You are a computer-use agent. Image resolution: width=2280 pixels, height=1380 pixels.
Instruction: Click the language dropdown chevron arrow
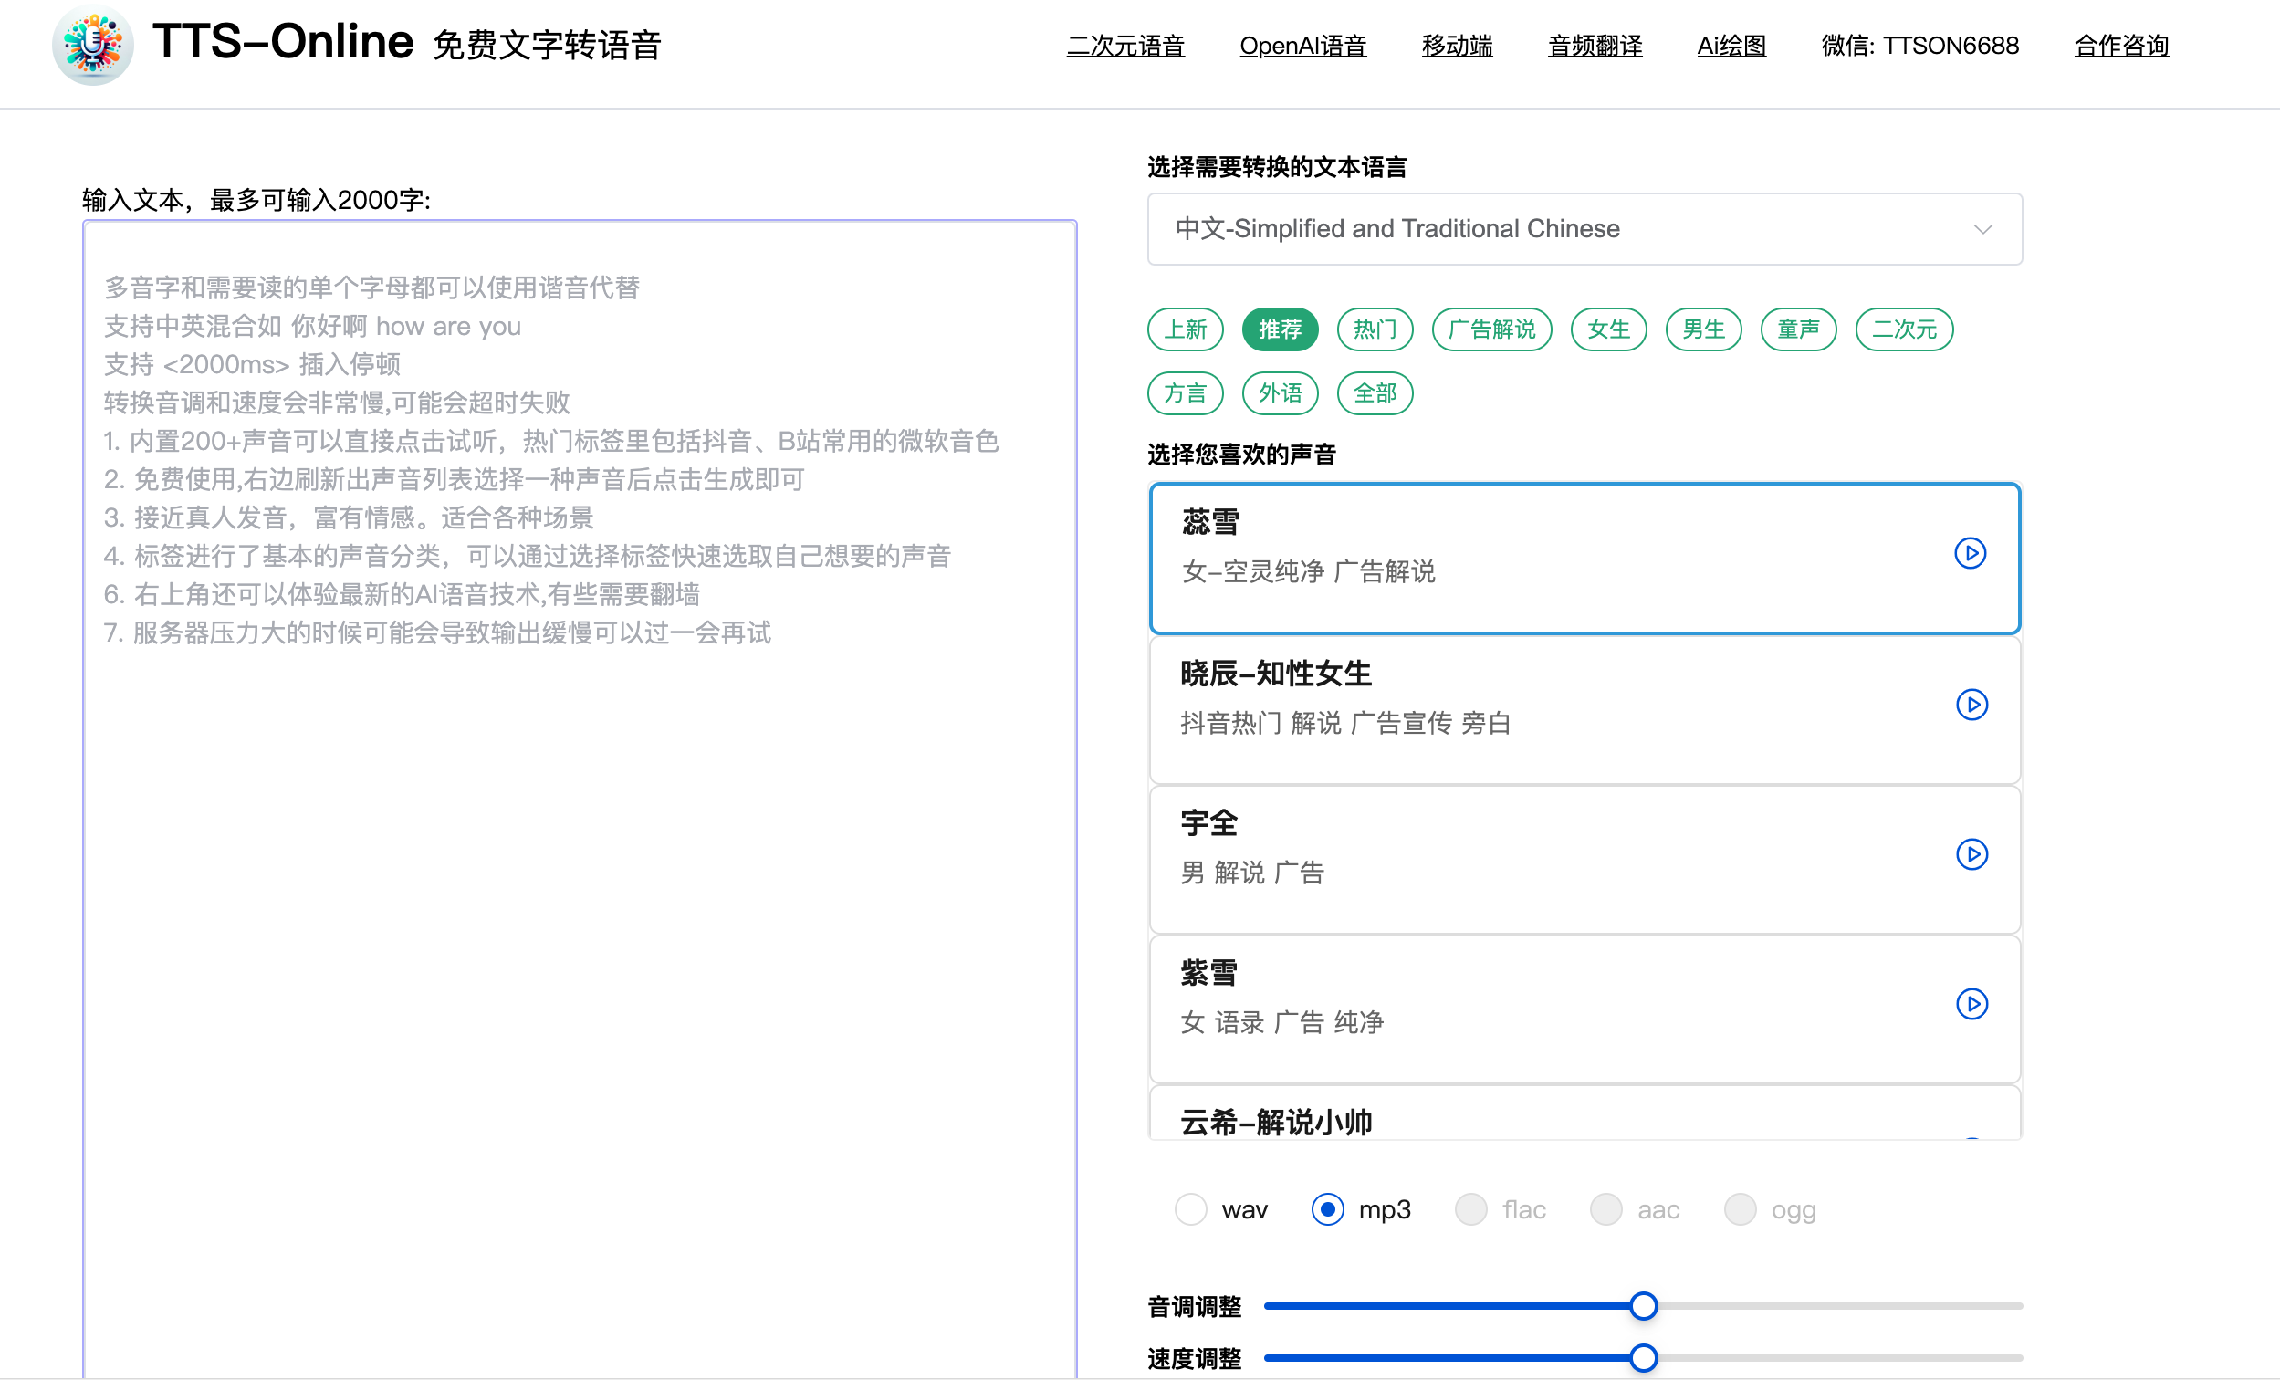[x=1982, y=228]
